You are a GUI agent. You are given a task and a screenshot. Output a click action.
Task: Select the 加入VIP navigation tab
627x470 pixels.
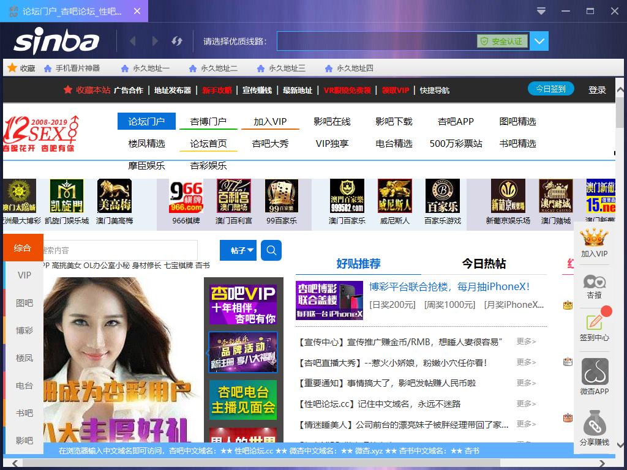270,122
